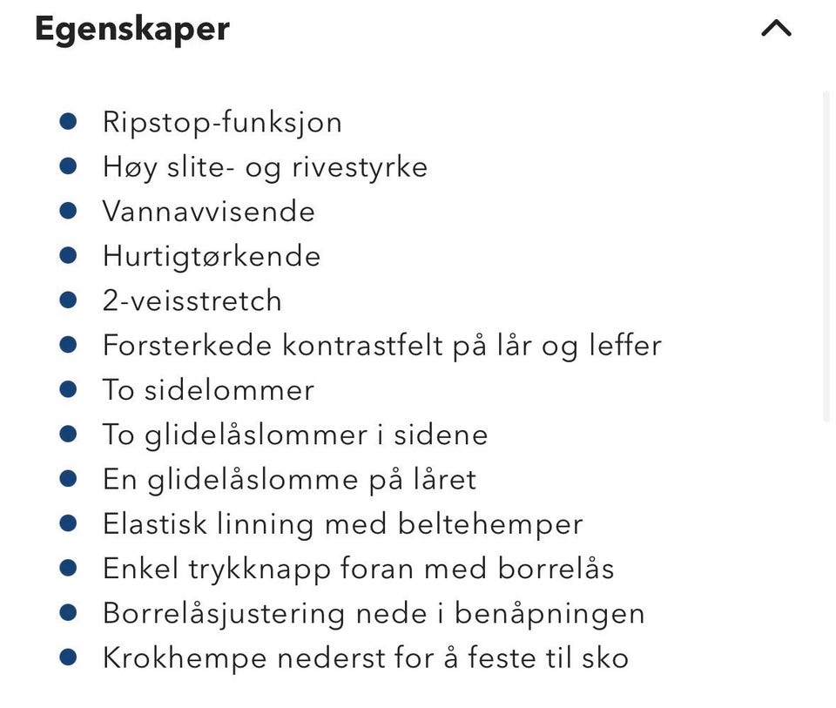The width and height of the screenshot is (836, 708).
Task: Click the Vannavvisende list item
Action: pos(209,212)
